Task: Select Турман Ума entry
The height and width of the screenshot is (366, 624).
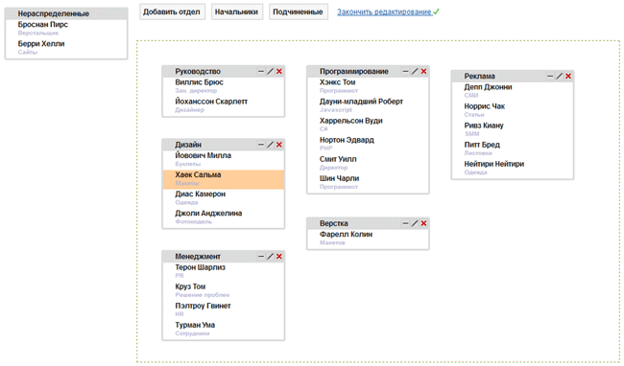Action: (x=224, y=329)
